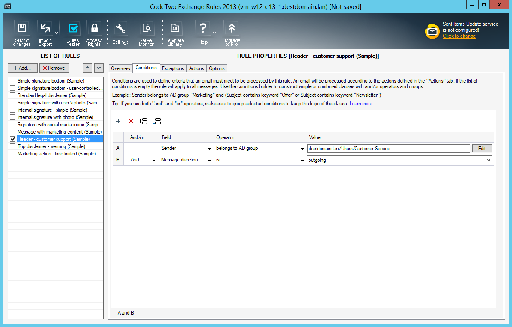Screen dimensions: 512x327
Task: Click the Add... rule button
Action: (x=23, y=68)
